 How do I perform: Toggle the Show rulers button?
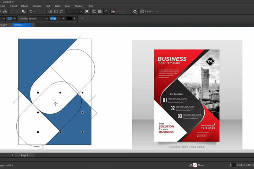[94, 11]
